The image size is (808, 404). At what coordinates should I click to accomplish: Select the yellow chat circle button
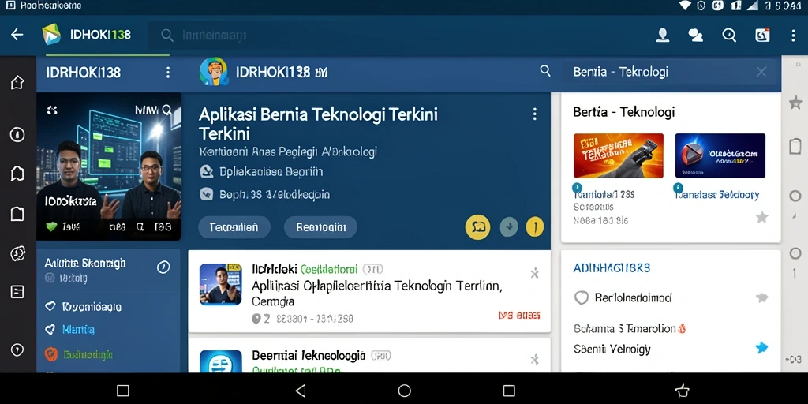pyautogui.click(x=477, y=226)
